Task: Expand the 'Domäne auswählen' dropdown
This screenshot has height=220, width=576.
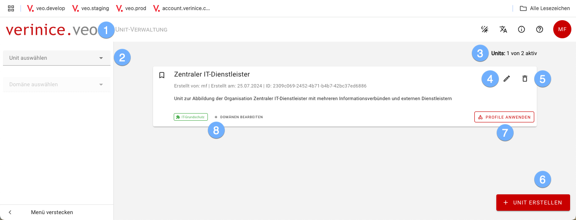Action: tap(57, 85)
